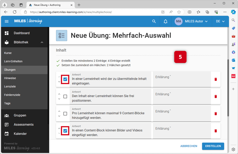Go to Kurse in the sidebar

click(8, 53)
